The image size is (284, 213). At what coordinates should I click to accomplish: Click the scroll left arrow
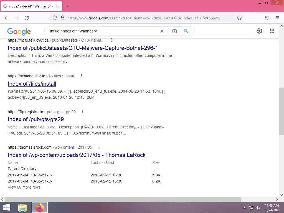(x=2, y=199)
